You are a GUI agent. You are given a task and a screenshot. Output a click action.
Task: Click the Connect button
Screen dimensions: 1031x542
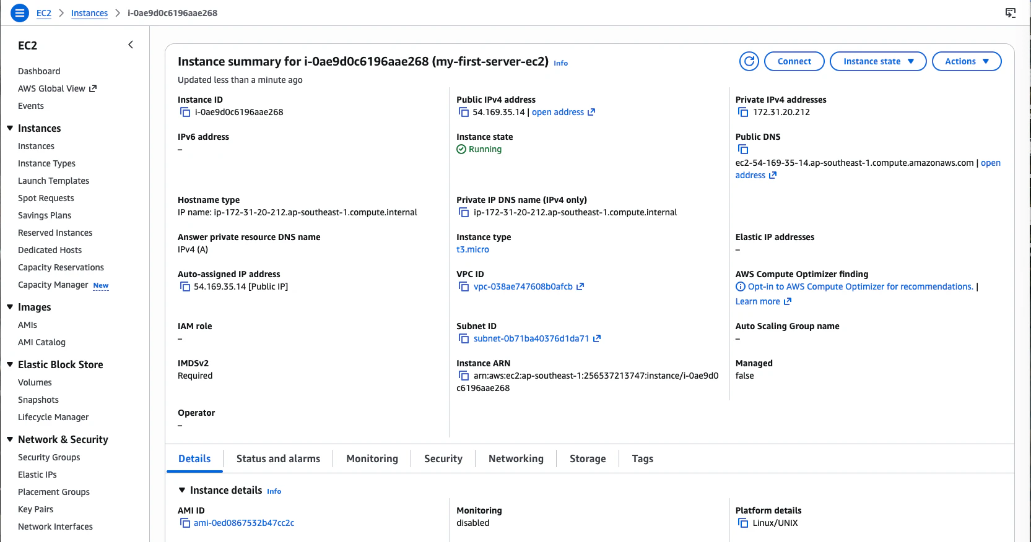pos(794,61)
